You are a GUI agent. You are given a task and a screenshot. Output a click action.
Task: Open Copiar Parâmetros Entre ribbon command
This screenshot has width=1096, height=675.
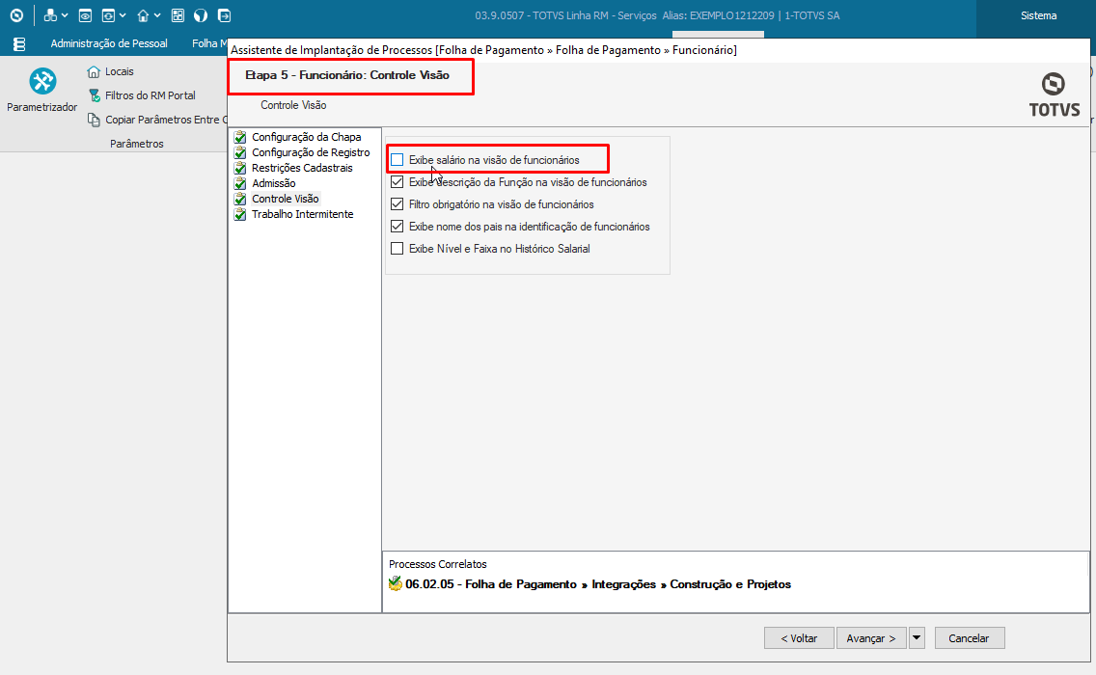coord(166,120)
